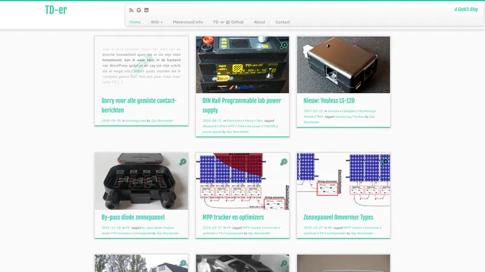Open the excerpt text of the Sorry post
This screenshot has width=485, height=272.
(141, 65)
